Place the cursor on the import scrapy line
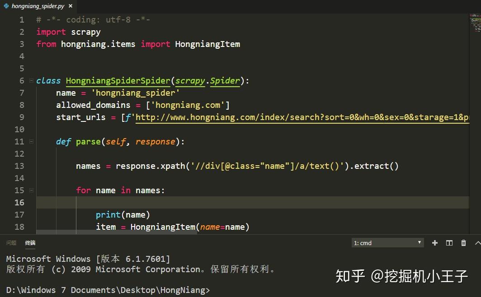 [x=68, y=32]
